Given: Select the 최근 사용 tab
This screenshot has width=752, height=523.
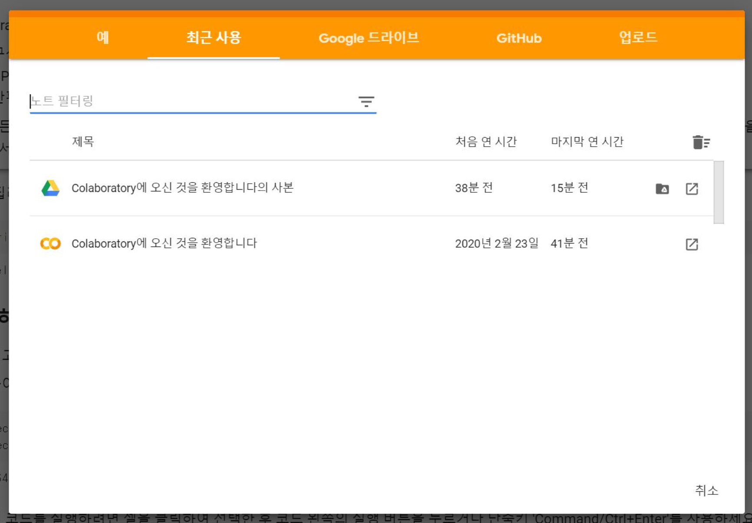Looking at the screenshot, I should tap(213, 38).
